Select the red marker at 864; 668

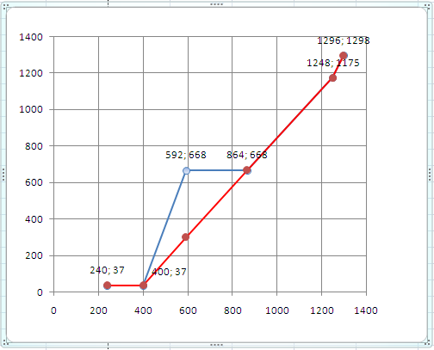click(x=247, y=170)
